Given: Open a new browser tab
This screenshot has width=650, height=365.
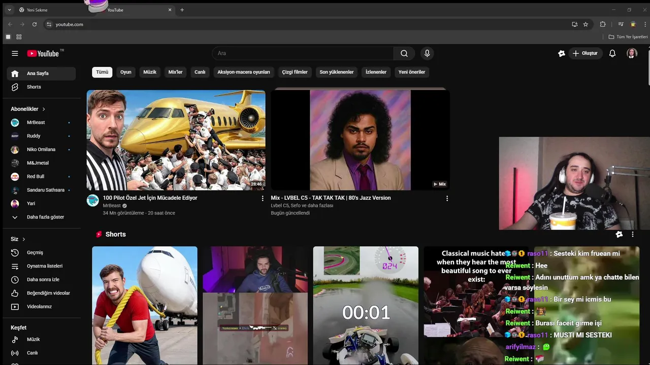Looking at the screenshot, I should (182, 10).
